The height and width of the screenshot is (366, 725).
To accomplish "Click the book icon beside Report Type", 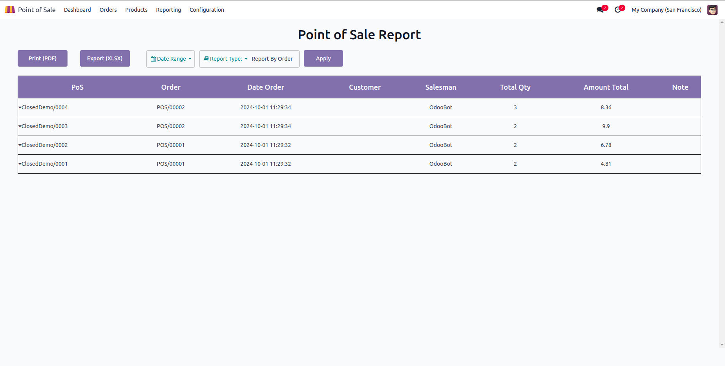I will pyautogui.click(x=206, y=59).
